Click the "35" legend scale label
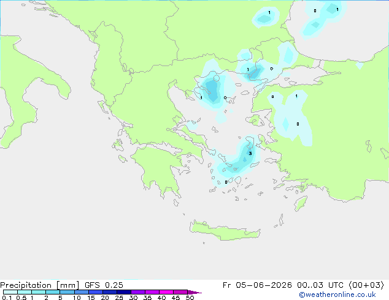The image size is (389, 300). click(147, 298)
